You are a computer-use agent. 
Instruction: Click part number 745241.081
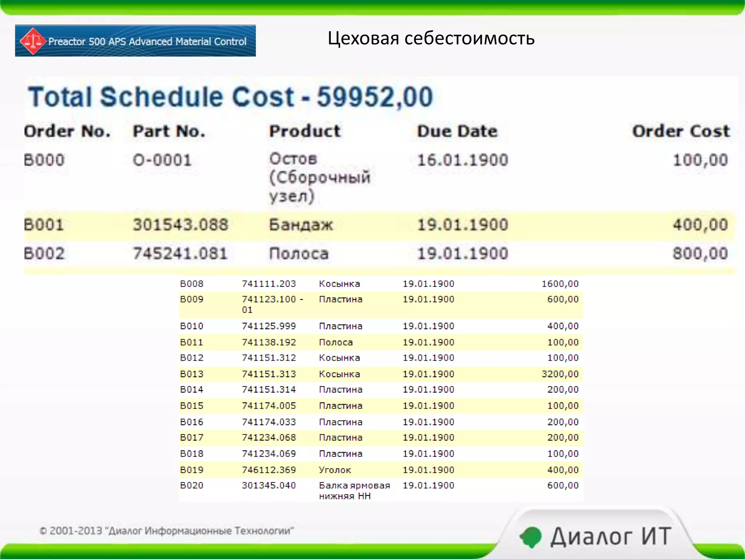[180, 254]
